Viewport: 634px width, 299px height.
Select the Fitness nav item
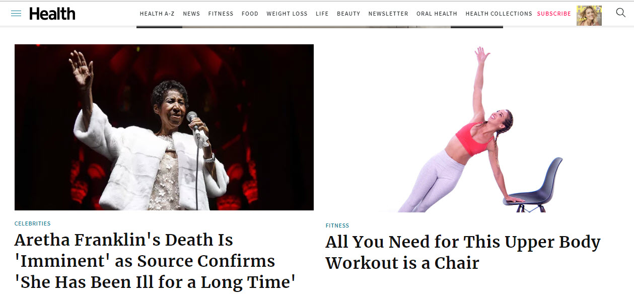point(221,14)
